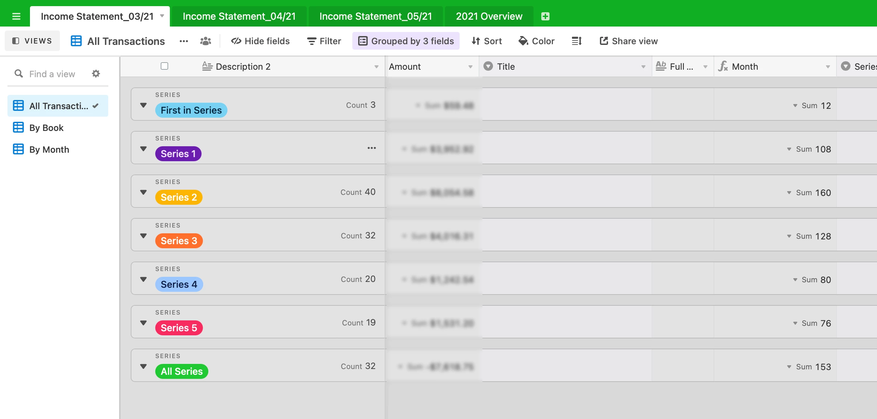Open the Month column dropdown
Viewport: 877px width, 419px height.
pyautogui.click(x=828, y=67)
